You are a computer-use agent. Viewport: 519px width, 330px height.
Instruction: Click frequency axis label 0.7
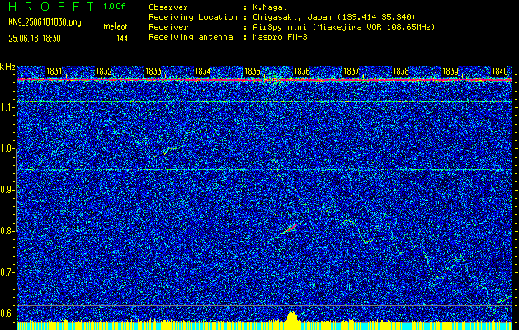click(x=7, y=272)
